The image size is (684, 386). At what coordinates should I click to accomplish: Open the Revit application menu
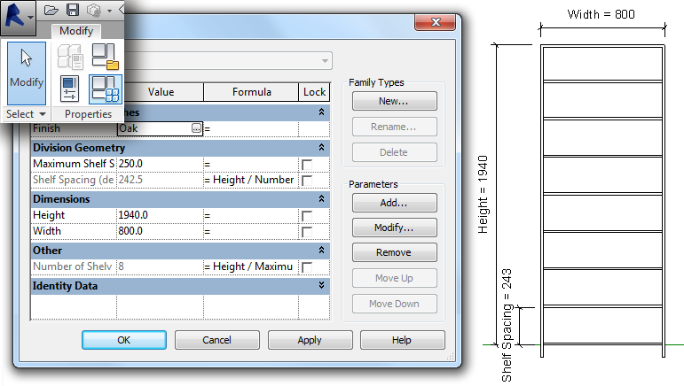pyautogui.click(x=18, y=15)
